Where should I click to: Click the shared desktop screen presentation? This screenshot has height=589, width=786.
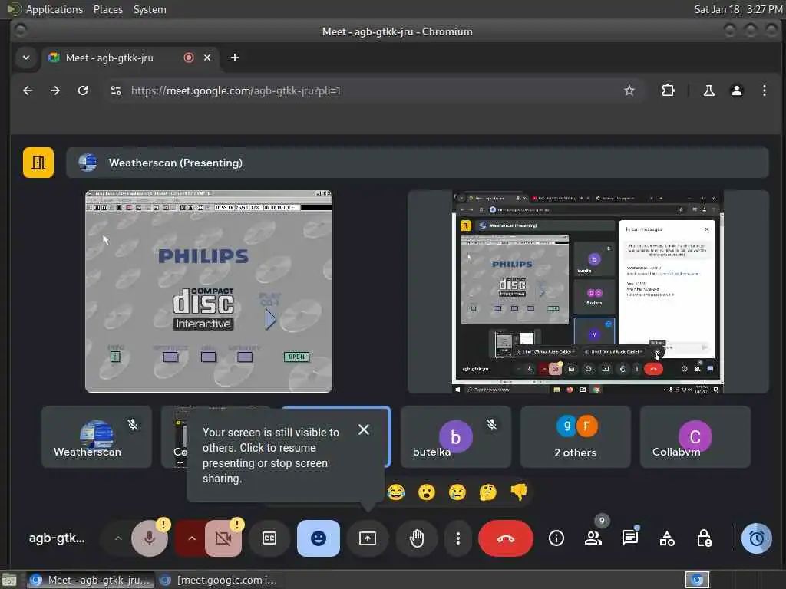tap(587, 291)
